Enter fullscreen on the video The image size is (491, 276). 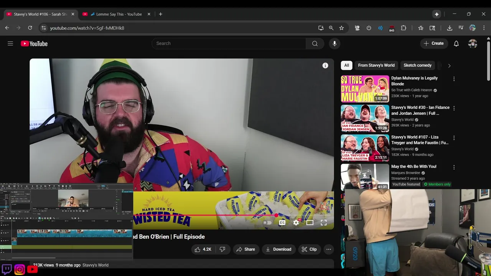coord(324,222)
